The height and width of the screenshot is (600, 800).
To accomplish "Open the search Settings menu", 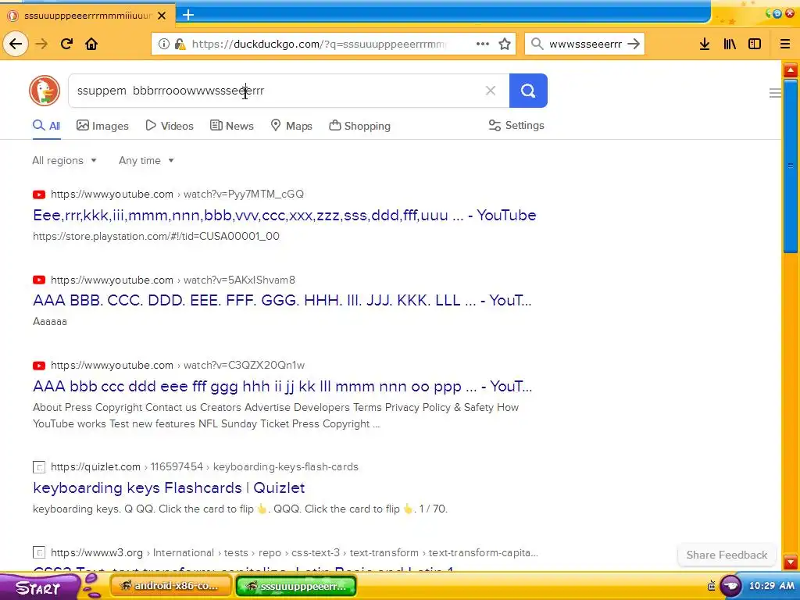I will [516, 126].
